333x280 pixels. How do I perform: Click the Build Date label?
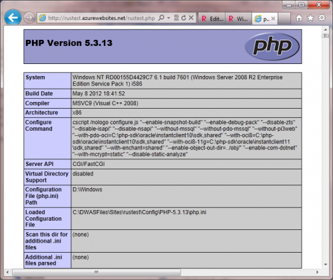[x=39, y=93]
